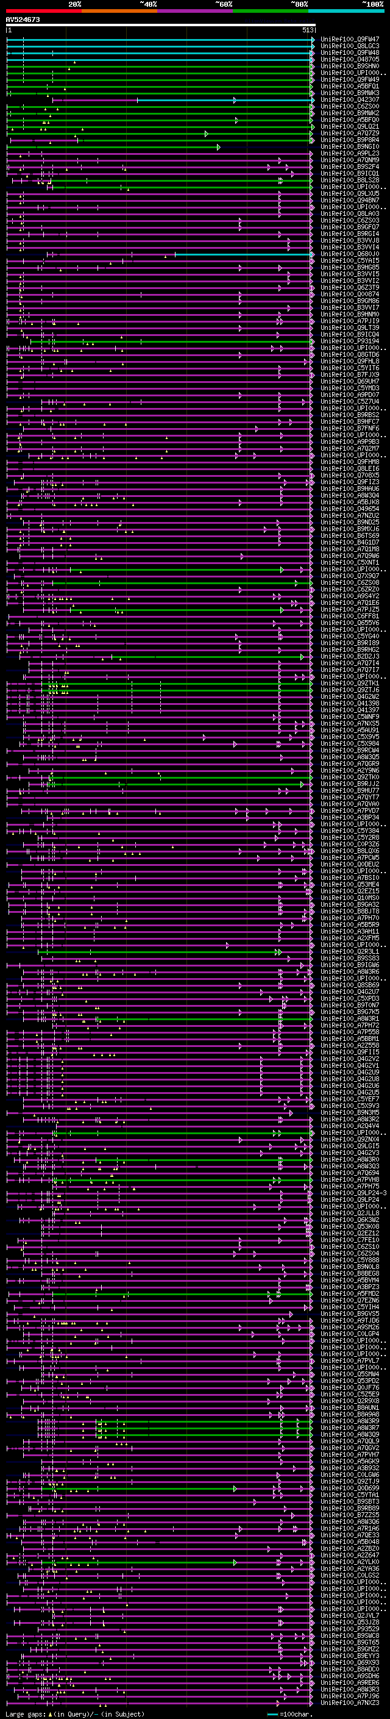Click the UniRef100_A9PL23 label
Screen dimensions: 390x1719
(350, 153)
